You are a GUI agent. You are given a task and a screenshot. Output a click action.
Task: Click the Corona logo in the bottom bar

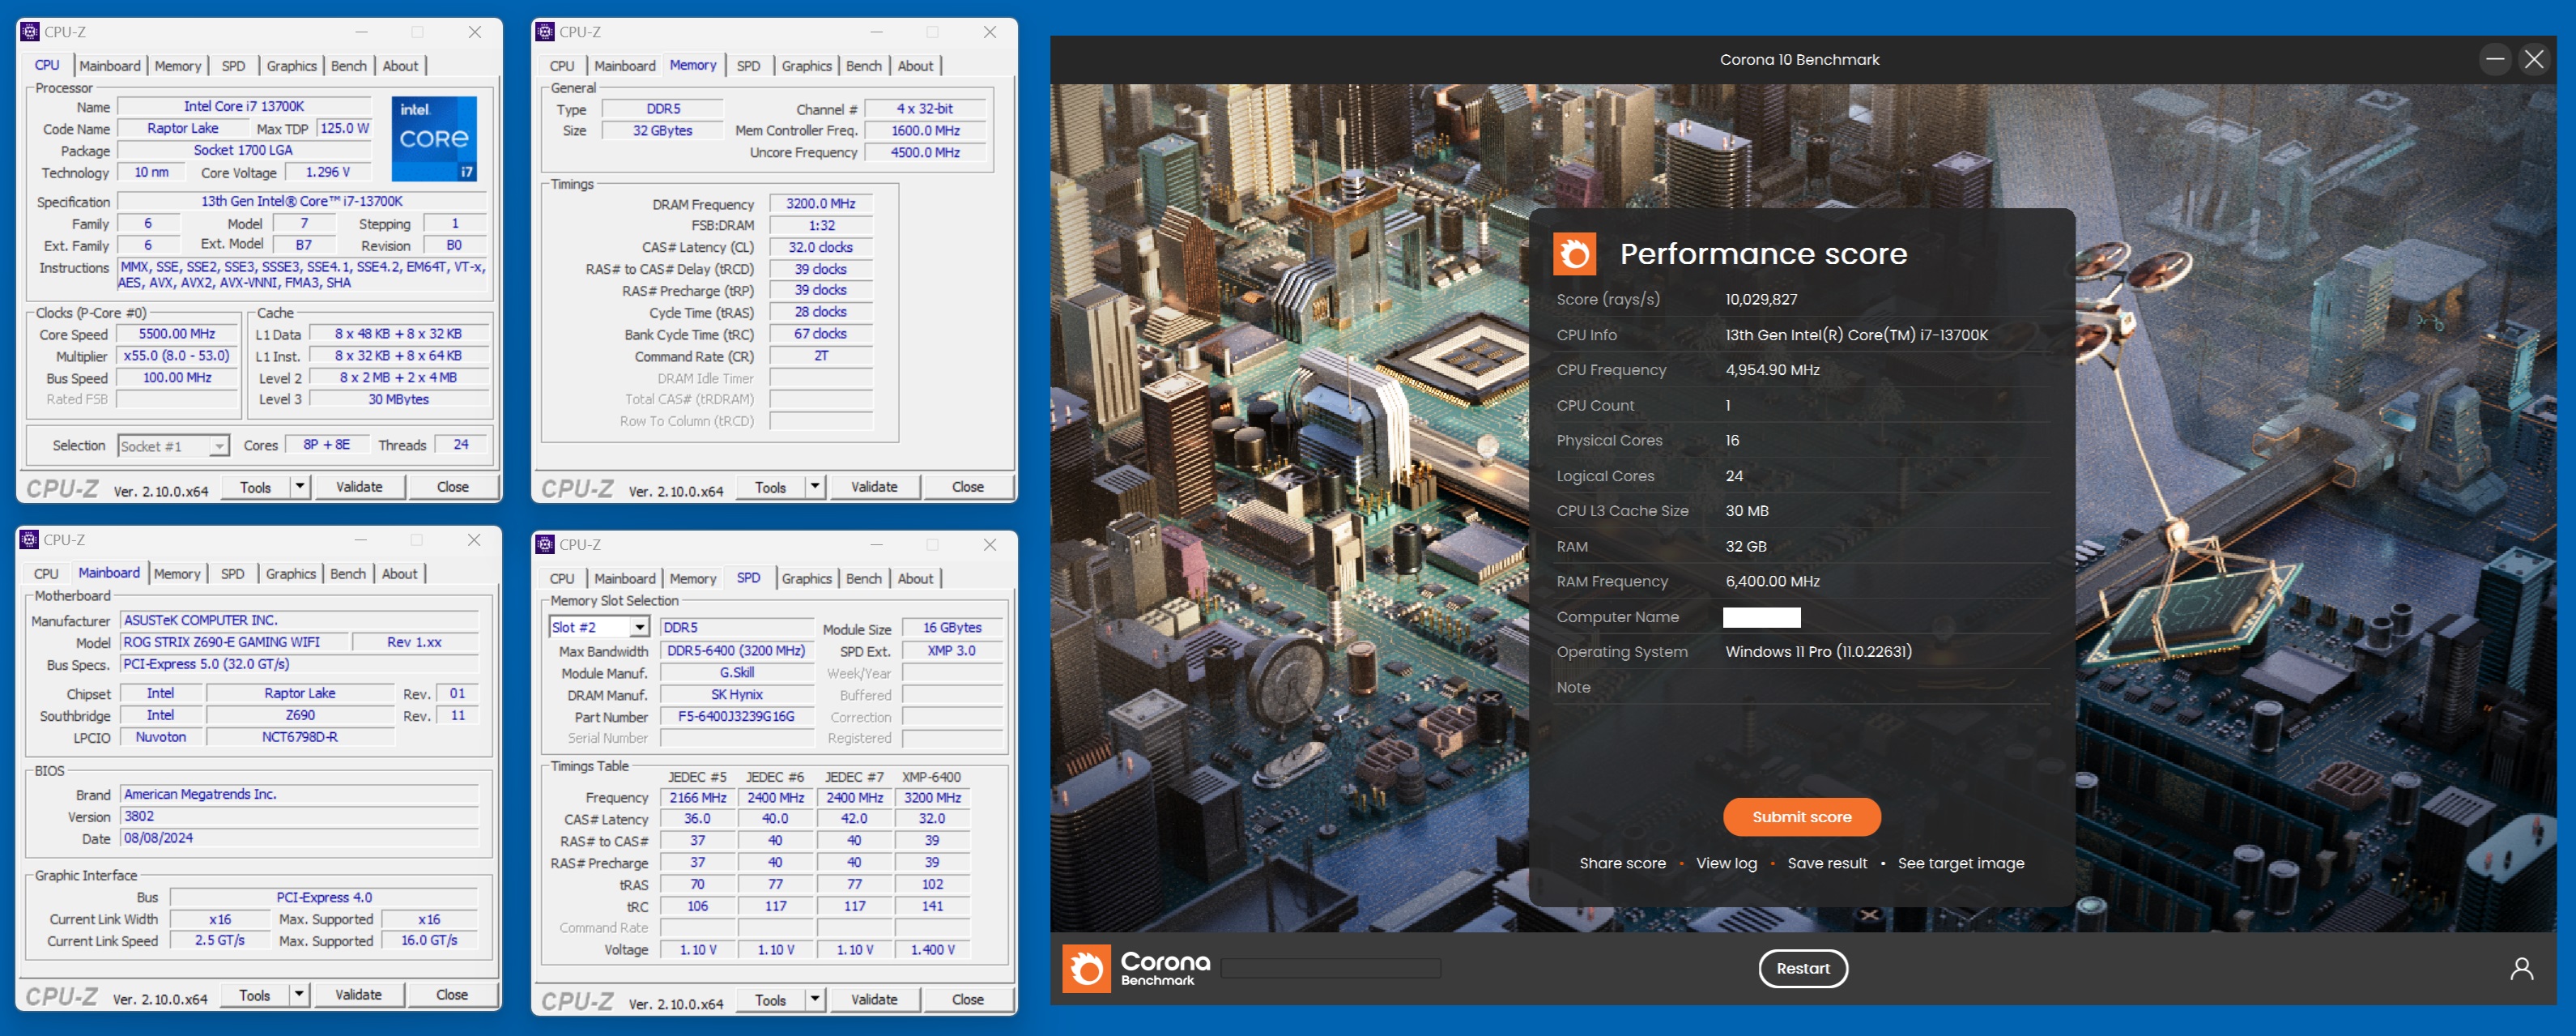coord(1086,968)
